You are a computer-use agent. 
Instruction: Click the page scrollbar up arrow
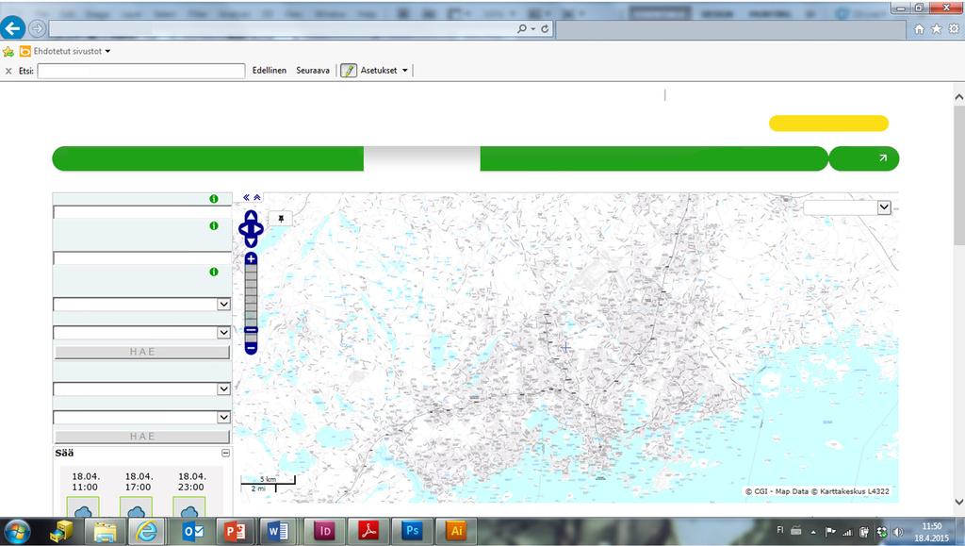[958, 96]
